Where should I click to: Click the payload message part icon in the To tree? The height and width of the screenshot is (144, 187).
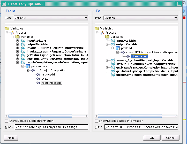coord(118,48)
